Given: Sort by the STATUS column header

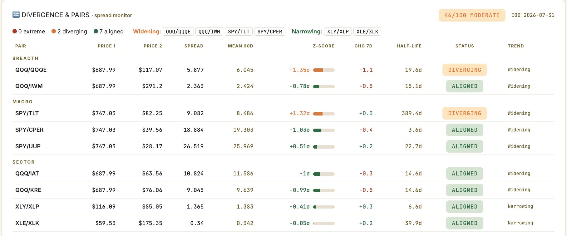Looking at the screenshot, I should click(465, 46).
